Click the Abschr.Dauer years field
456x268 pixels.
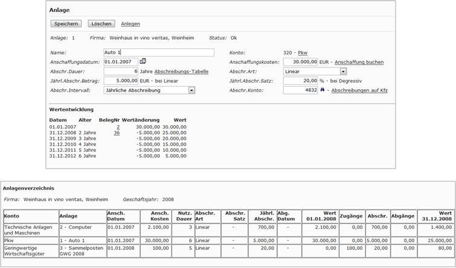(x=120, y=71)
